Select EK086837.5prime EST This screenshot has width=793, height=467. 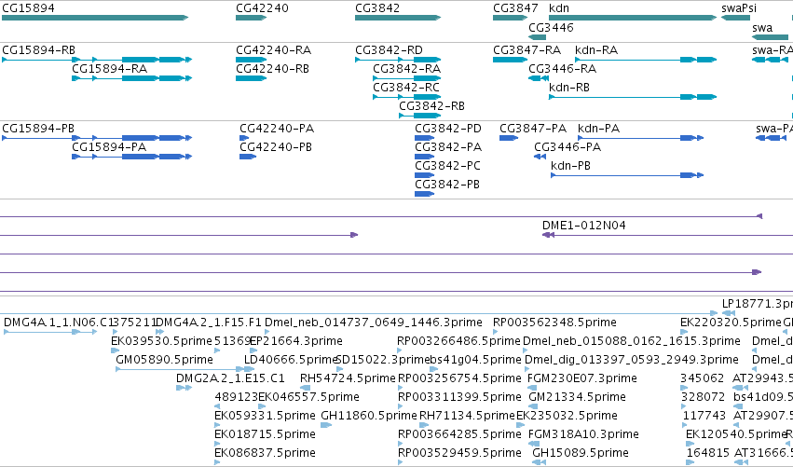point(217,462)
